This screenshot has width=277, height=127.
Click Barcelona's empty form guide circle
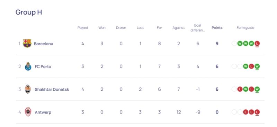(x=234, y=44)
